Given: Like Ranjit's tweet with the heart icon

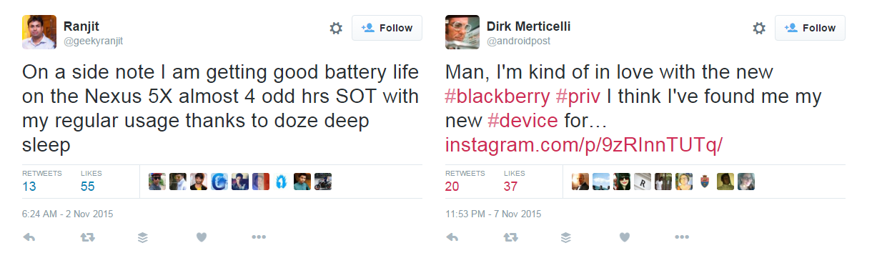Looking at the screenshot, I should (201, 237).
